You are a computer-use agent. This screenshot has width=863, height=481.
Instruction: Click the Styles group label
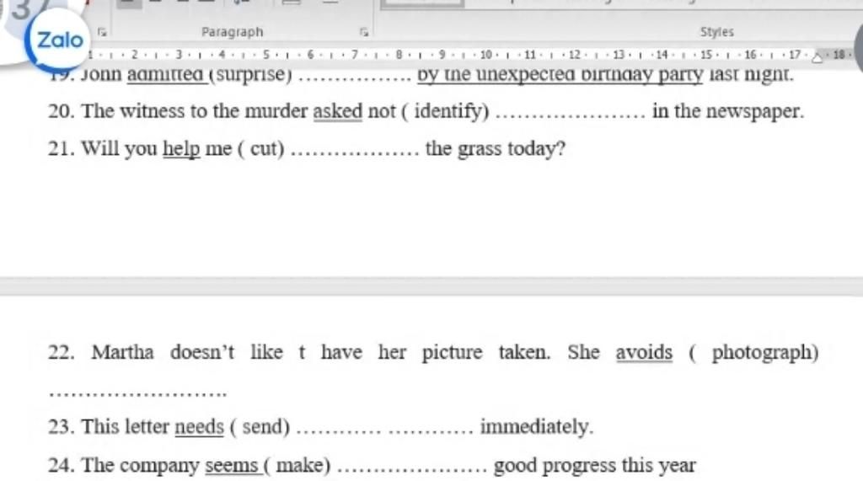coord(716,32)
